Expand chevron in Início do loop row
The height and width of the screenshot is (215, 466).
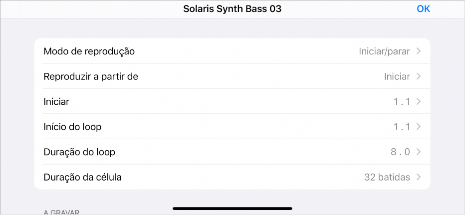[419, 127]
